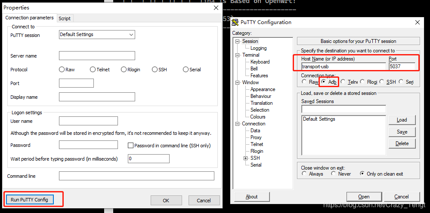This screenshot has height=213, width=430.
Task: Select Only on clean exit option
Action: pyautogui.click(x=362, y=174)
